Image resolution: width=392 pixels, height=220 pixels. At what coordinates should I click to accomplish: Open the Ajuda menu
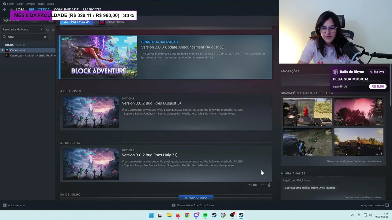tap(51, 4)
